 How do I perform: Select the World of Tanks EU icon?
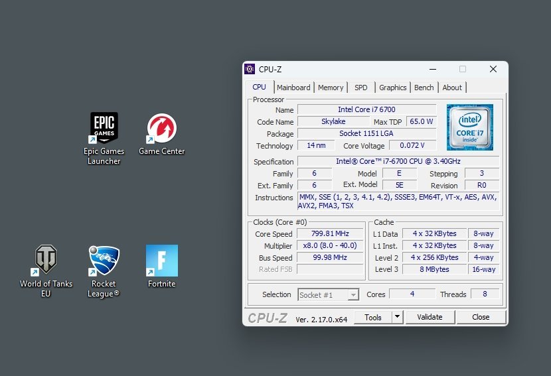(x=46, y=261)
